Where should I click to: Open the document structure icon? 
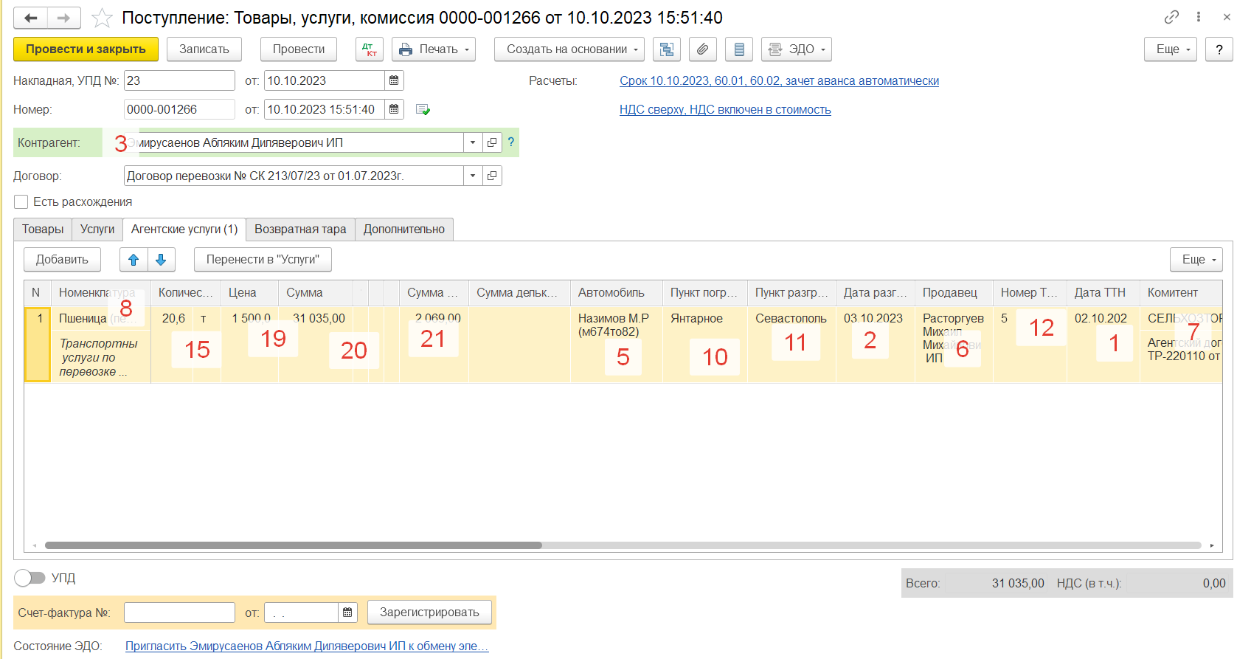(666, 49)
